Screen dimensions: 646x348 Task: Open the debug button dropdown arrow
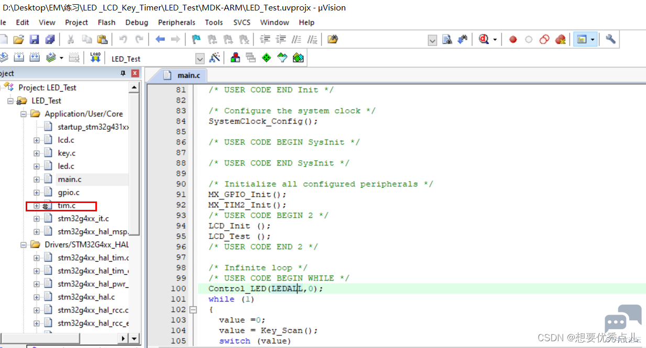[x=494, y=39]
